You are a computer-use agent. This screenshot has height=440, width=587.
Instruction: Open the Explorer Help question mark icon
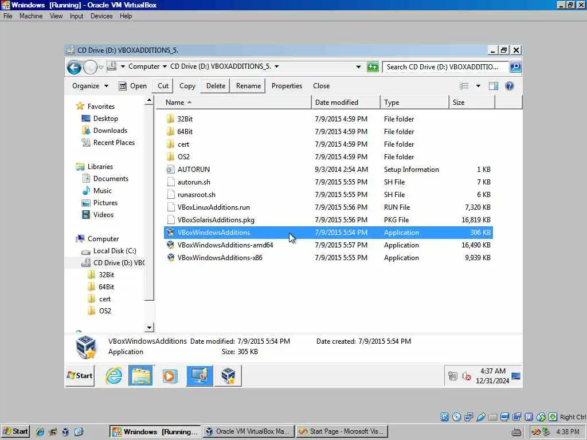(x=510, y=86)
